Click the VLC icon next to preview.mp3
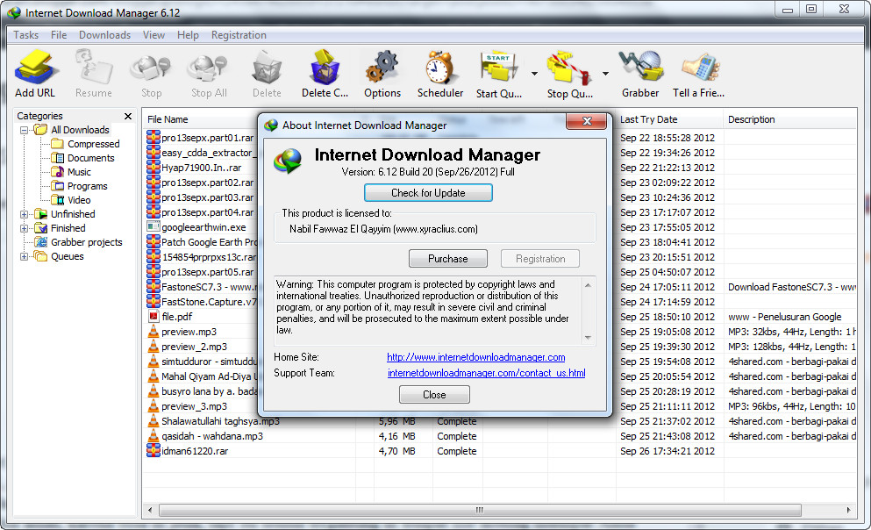This screenshot has height=530, width=871. [x=153, y=332]
